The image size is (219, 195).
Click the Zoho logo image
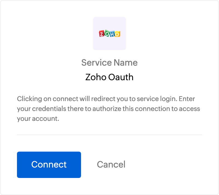click(109, 34)
